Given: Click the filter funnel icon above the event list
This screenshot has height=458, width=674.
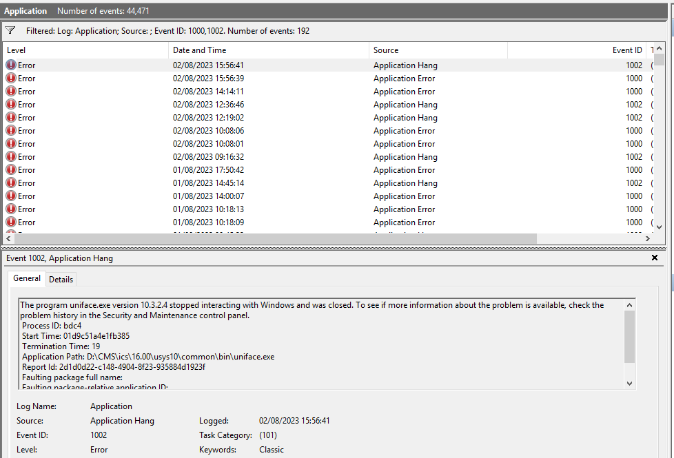Looking at the screenshot, I should pos(10,30).
